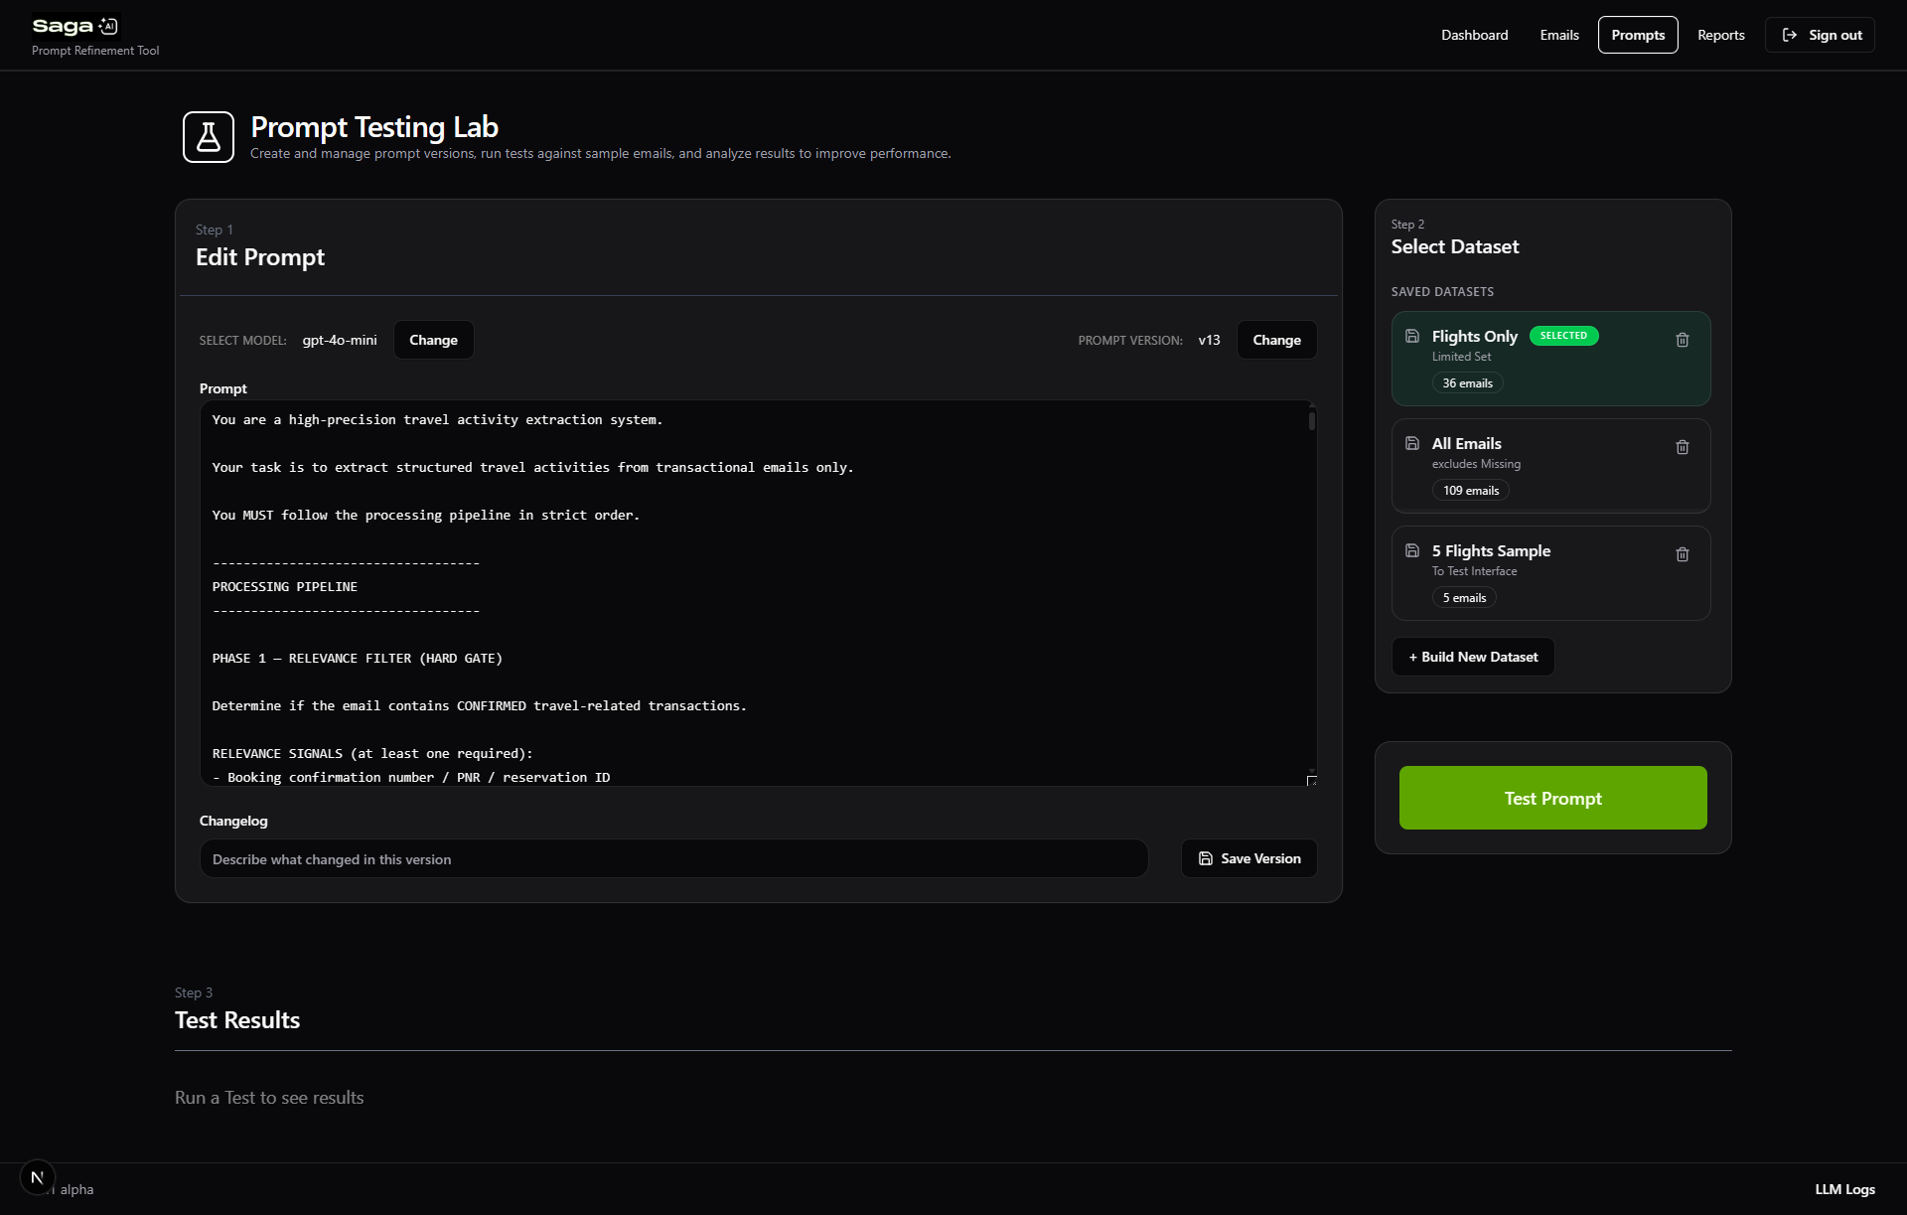Click the Run a Test to see results text

(x=269, y=1098)
